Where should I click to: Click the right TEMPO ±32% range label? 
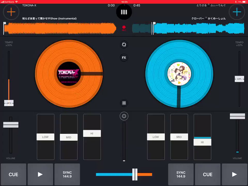point(239,44)
